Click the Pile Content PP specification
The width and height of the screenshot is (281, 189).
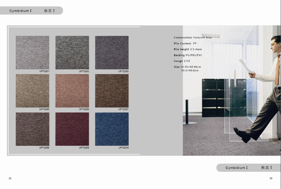click(x=185, y=44)
